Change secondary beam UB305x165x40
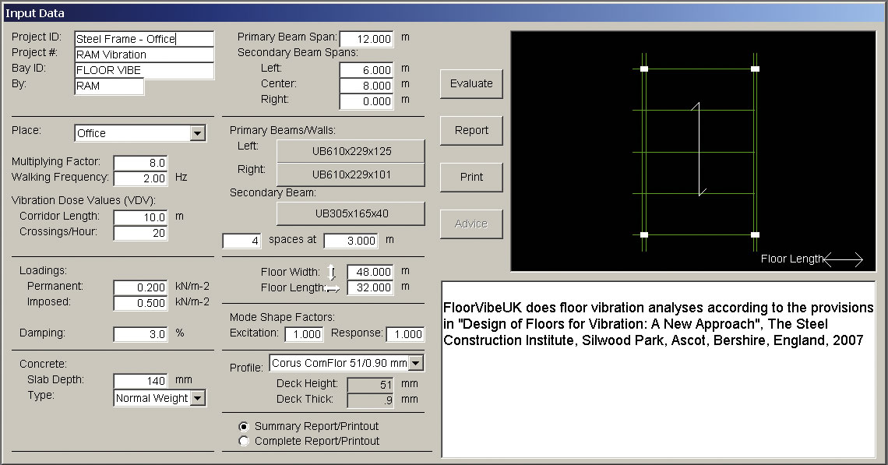The image size is (888, 465). pyautogui.click(x=351, y=213)
